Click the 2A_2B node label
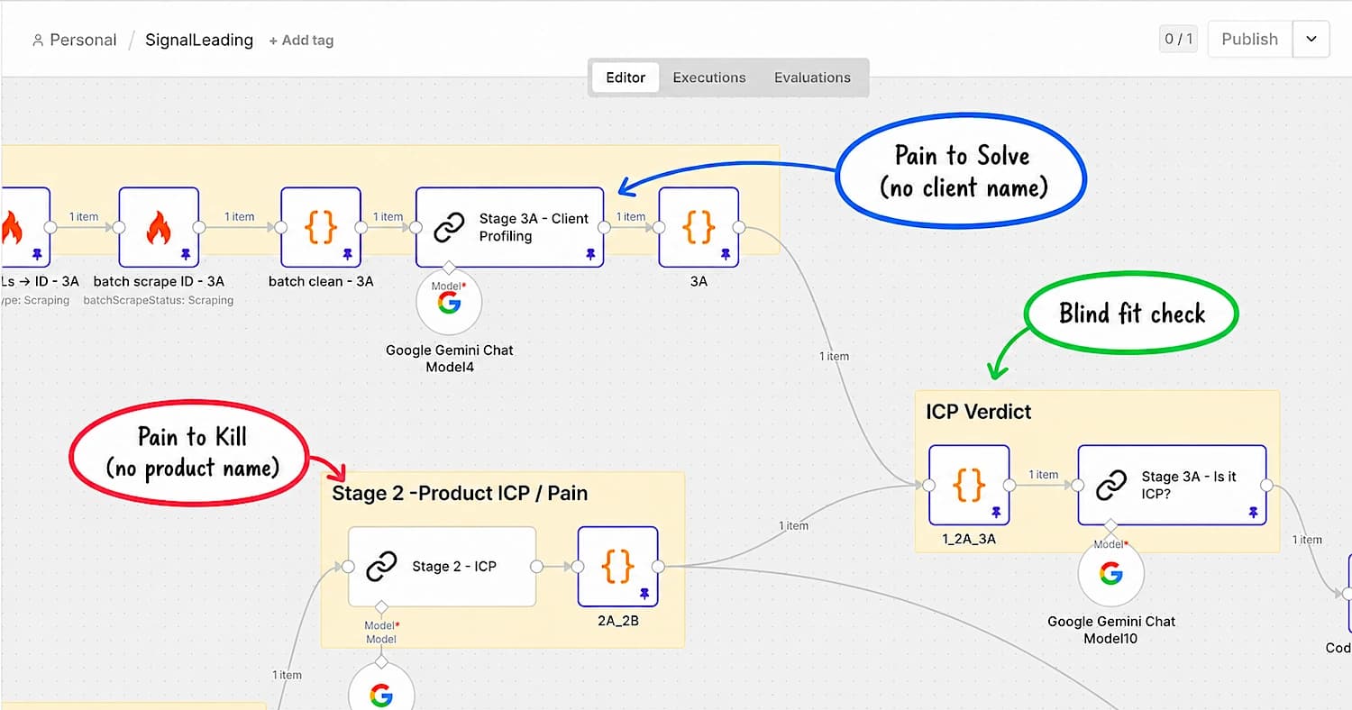Viewport: 1352px width, 710px height. [x=617, y=620]
